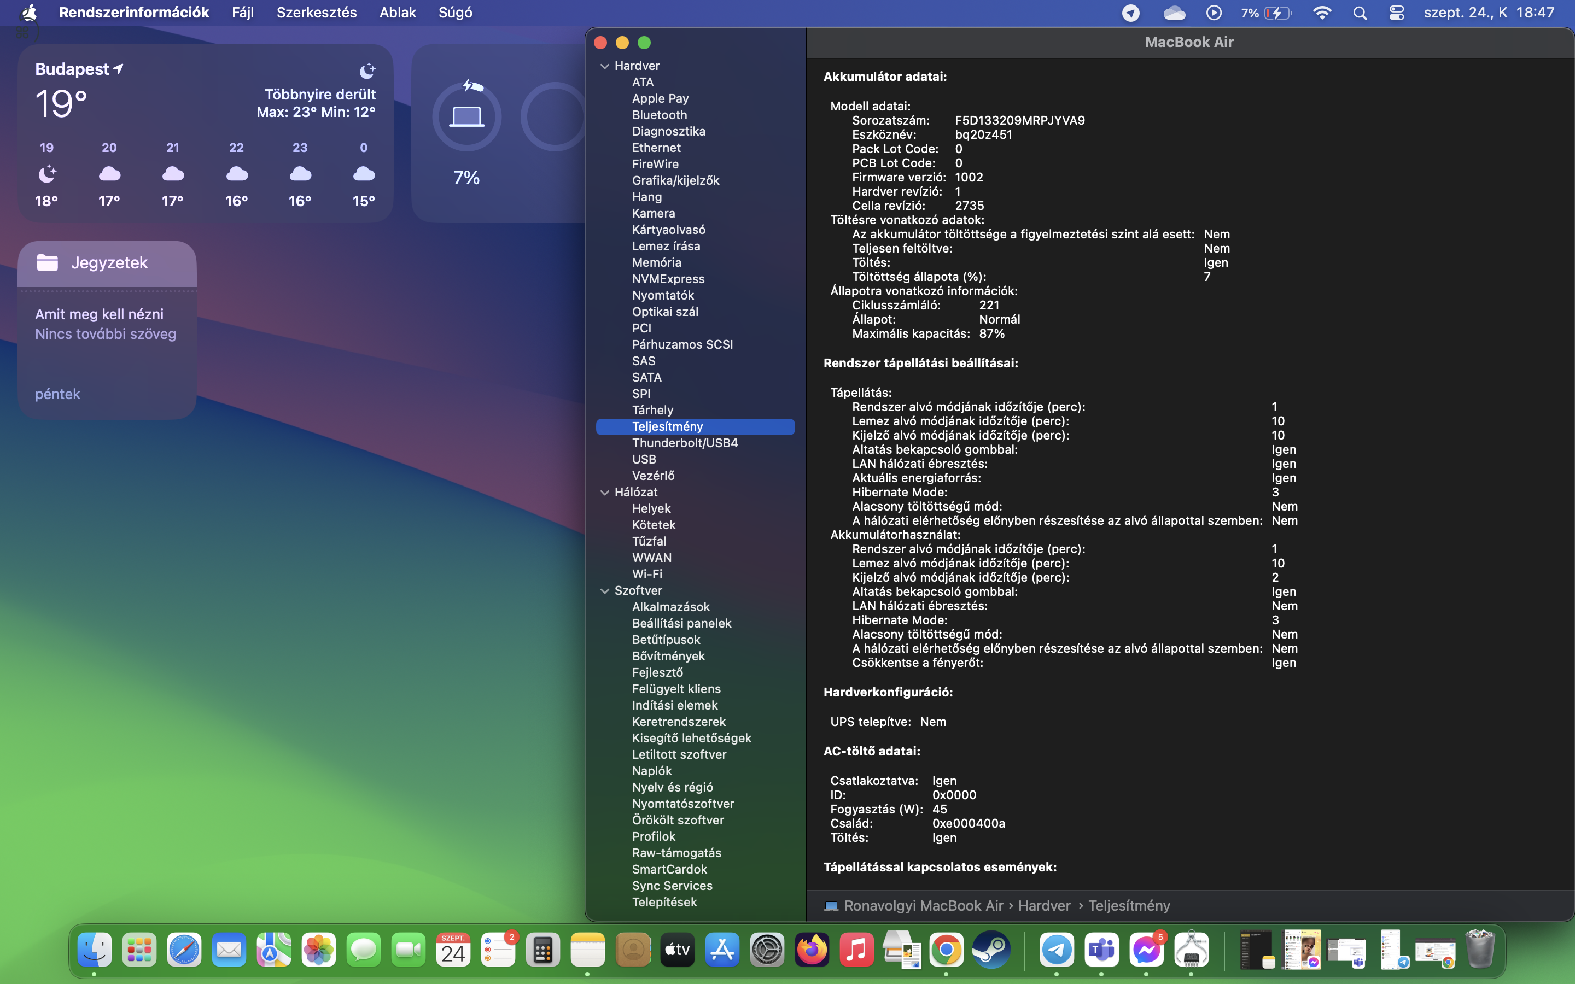Viewport: 1575px width, 984px height.
Task: Open Maps from the dock
Action: [274, 950]
